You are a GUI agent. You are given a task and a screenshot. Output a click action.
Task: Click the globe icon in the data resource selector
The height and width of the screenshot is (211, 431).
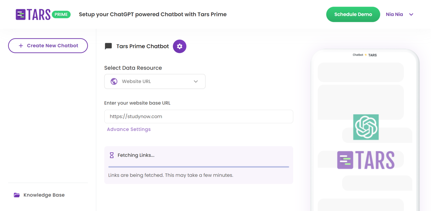[114, 82]
